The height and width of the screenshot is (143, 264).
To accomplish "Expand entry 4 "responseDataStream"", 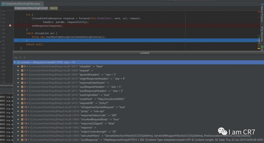I will coord(18,83).
